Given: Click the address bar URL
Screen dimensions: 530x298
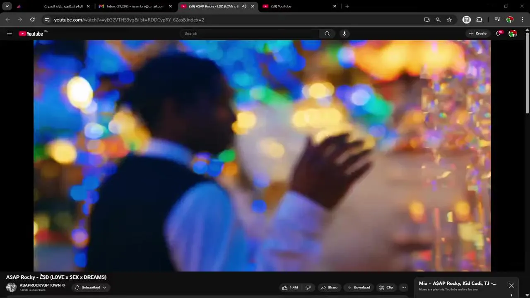Looking at the screenshot, I should (x=129, y=19).
